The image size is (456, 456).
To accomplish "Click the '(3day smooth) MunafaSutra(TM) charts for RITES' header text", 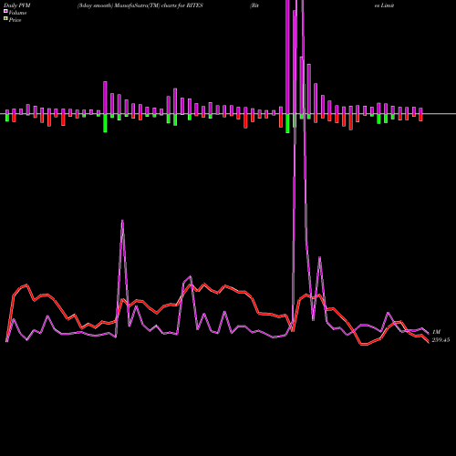I will coord(140,5).
